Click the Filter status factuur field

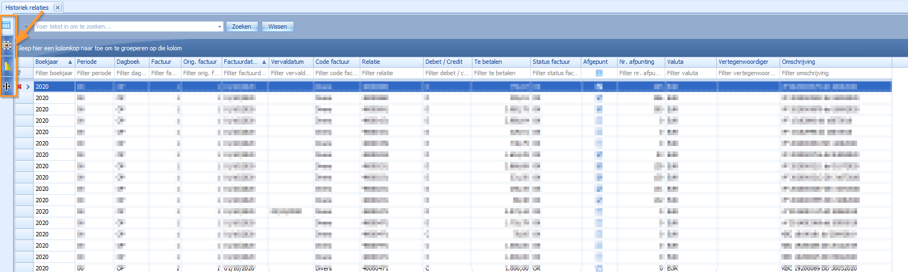click(x=556, y=73)
